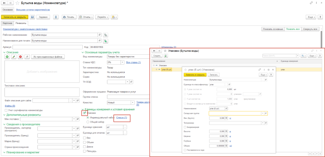
Task: Favorite Бутылка воды with the star icon
Action: (17, 3)
